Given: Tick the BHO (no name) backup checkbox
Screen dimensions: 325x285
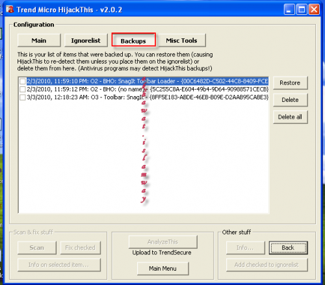Looking at the screenshot, I should coord(23,89).
